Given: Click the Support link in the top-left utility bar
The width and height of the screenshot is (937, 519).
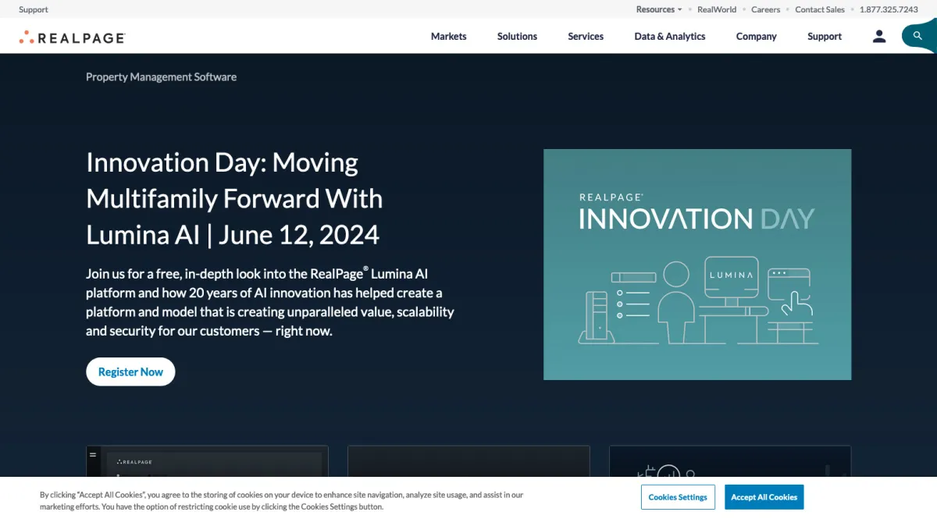Looking at the screenshot, I should coord(34,9).
